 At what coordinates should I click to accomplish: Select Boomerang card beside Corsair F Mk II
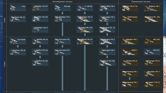[x=130, y=84]
